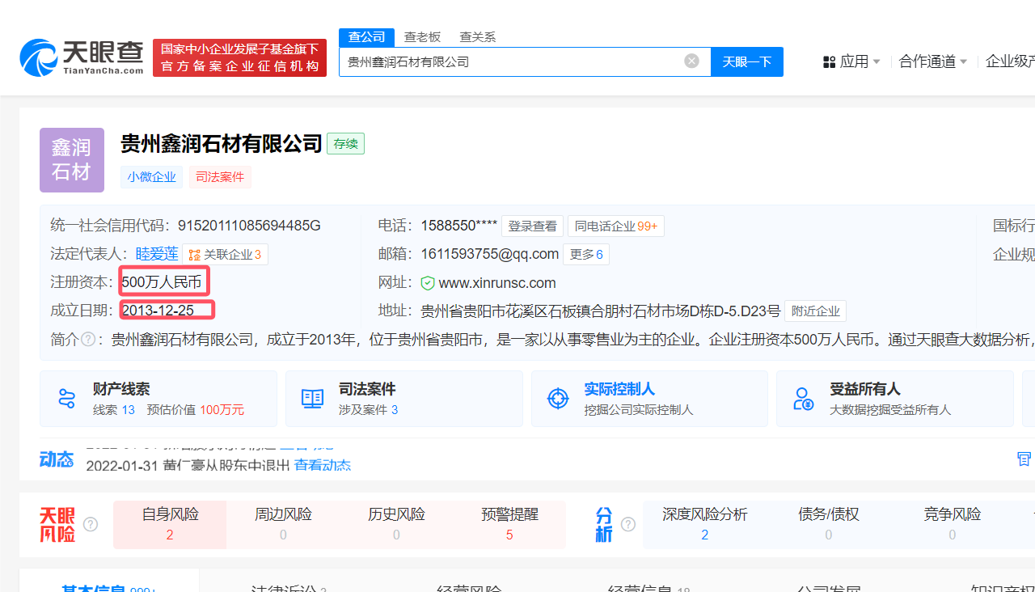Click the 财产线索 card icon
The width and height of the screenshot is (1035, 592).
click(x=67, y=398)
